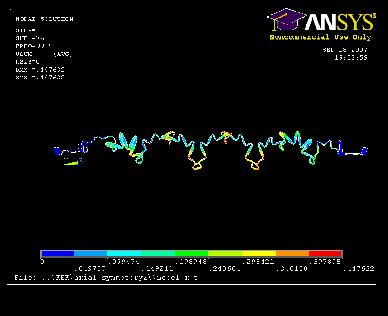Image resolution: width=388 pixels, height=316 pixels.
Task: Click the teal green legend color band
Action: pos(158,254)
